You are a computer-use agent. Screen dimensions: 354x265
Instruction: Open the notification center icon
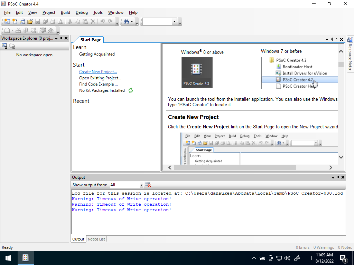[343, 259]
